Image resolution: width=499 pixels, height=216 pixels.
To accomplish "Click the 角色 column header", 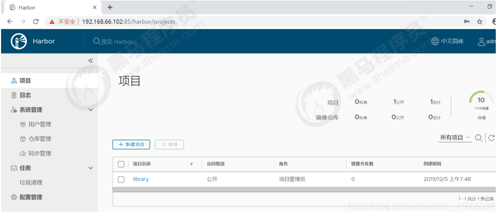I will click(283, 164).
